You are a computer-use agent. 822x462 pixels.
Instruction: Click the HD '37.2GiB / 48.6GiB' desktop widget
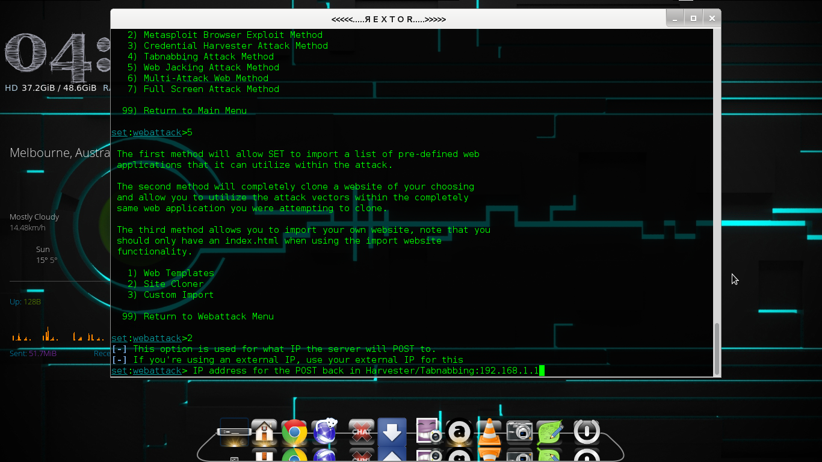tap(51, 88)
